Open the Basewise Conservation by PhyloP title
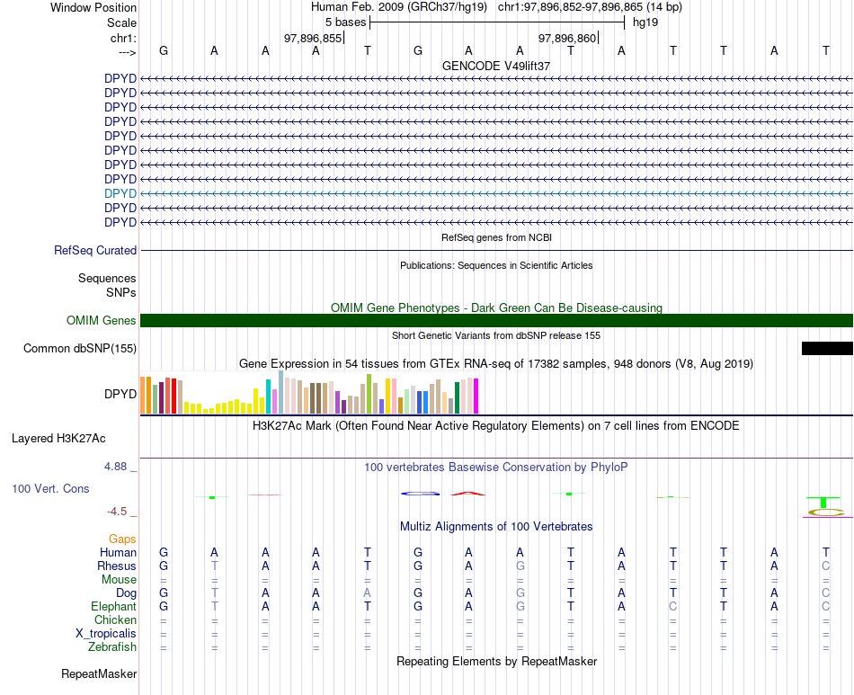 (496, 468)
